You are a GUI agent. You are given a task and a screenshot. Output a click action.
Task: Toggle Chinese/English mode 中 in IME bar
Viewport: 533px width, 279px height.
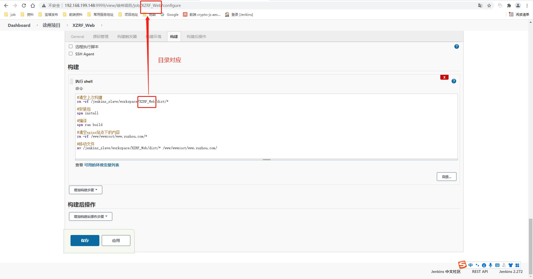click(x=471, y=265)
